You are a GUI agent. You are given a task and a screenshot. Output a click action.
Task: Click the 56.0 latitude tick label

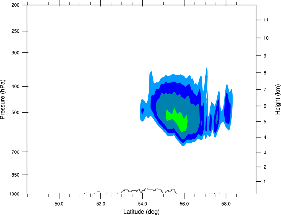[184, 204]
